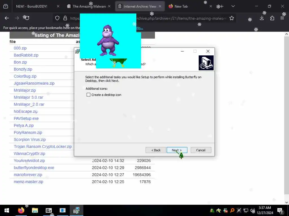Open the BadRabbit.zip link
The image size is (289, 216).
click(26, 55)
